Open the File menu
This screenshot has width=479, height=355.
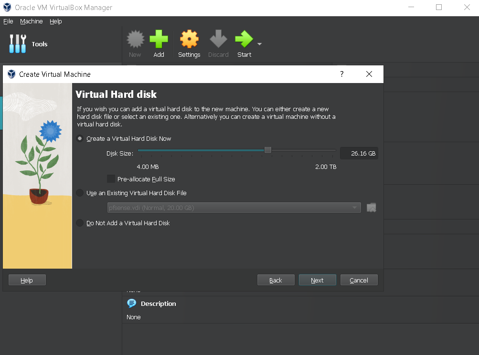(x=8, y=21)
